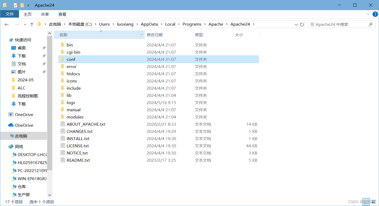
Task: Click the New Folder quick access icon
Action: coord(22,5)
